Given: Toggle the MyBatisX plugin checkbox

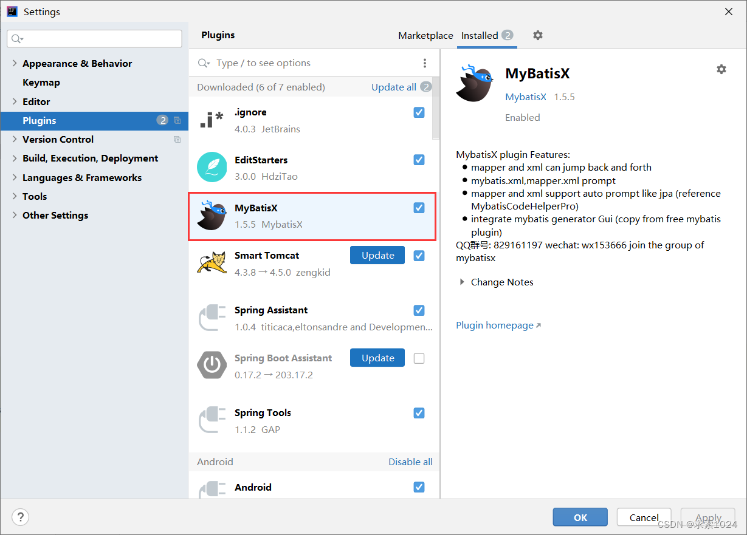Looking at the screenshot, I should pyautogui.click(x=419, y=208).
